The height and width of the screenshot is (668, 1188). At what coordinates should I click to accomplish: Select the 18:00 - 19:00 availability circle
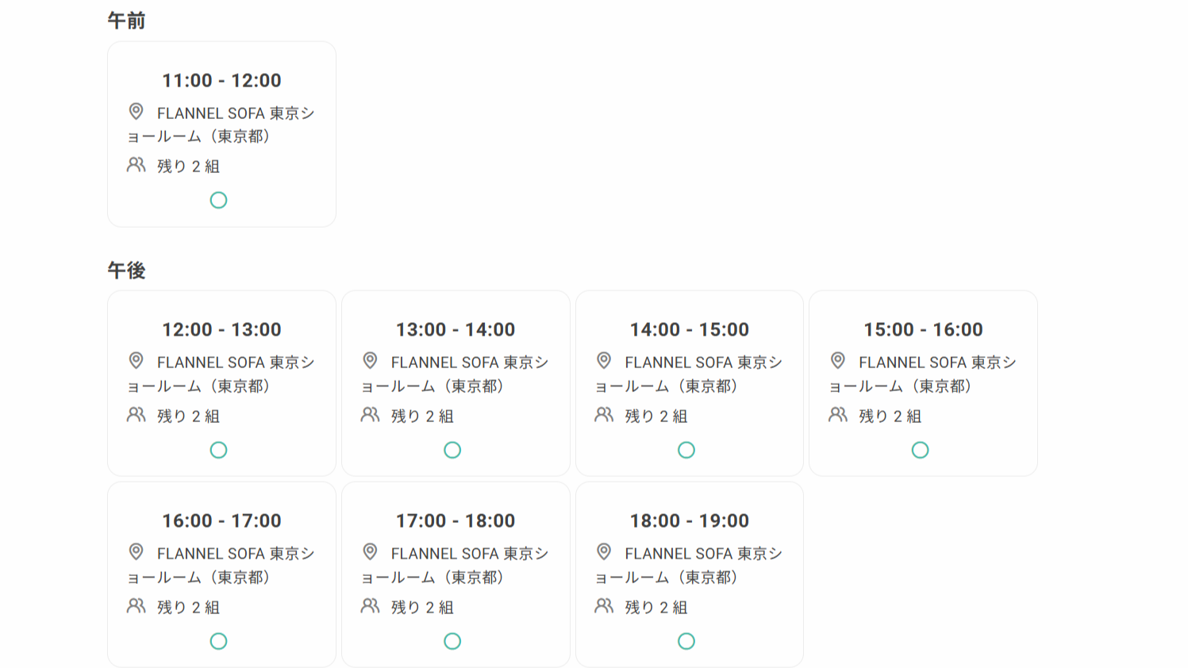pos(686,641)
